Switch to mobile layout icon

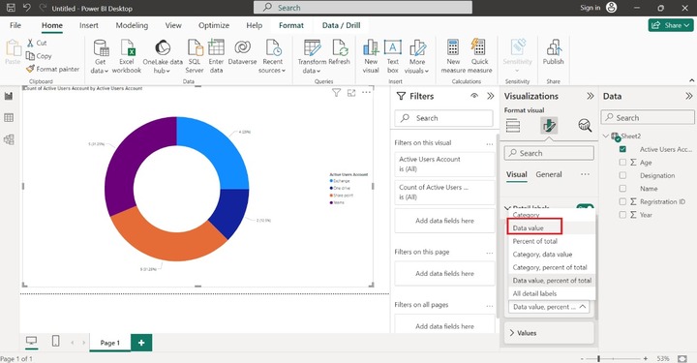55,341
